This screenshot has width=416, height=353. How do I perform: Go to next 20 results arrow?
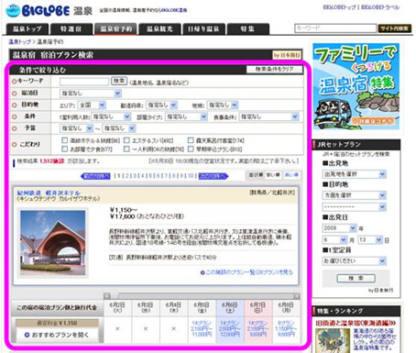pyautogui.click(x=213, y=176)
